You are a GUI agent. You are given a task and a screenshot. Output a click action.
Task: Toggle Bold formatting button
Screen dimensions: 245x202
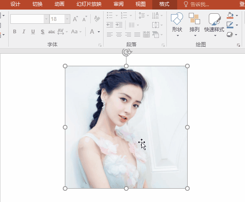click(15, 32)
